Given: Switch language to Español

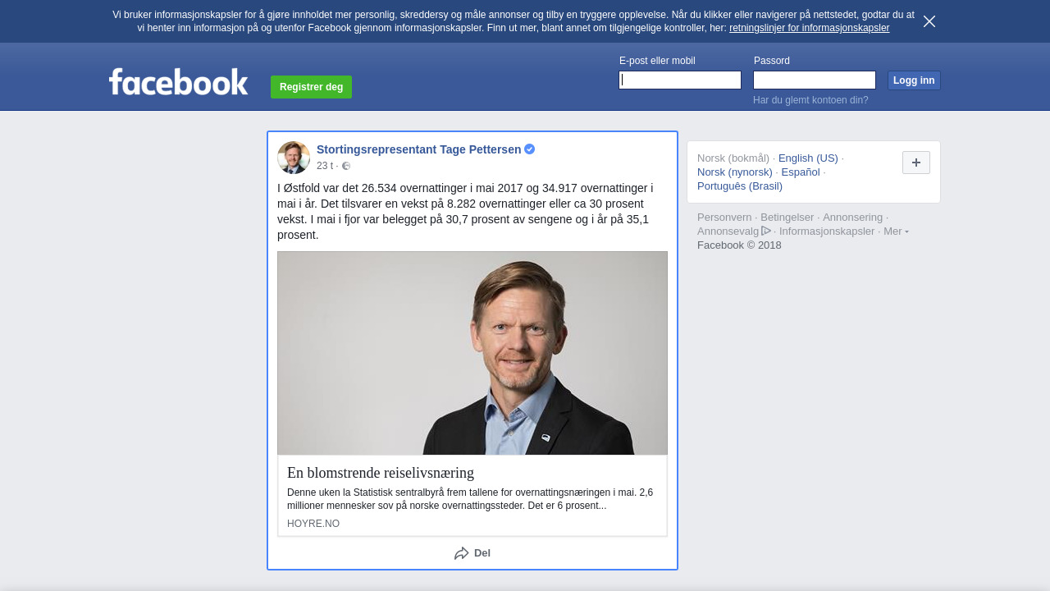Looking at the screenshot, I should point(801,172).
